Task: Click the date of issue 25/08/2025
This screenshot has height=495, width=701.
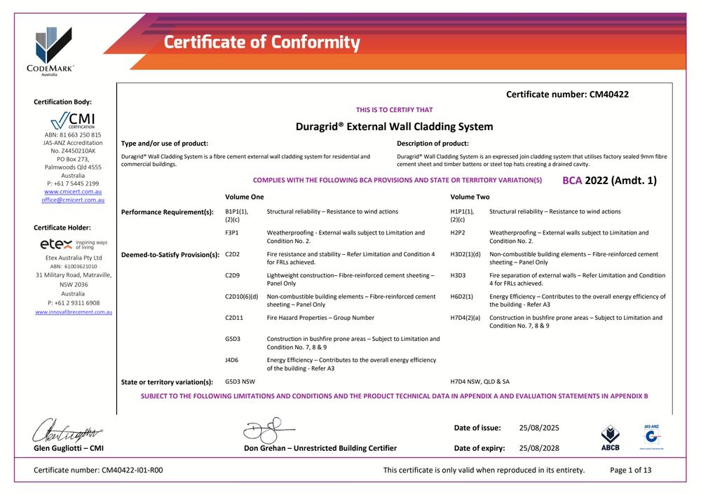Action: pos(539,428)
